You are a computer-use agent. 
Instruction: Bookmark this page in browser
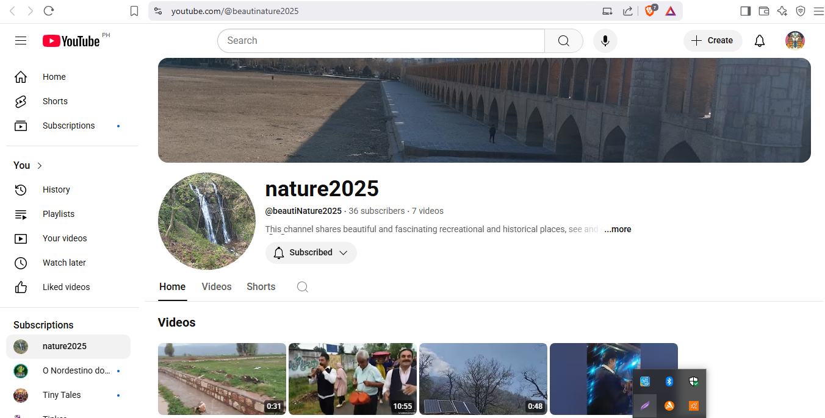134,11
